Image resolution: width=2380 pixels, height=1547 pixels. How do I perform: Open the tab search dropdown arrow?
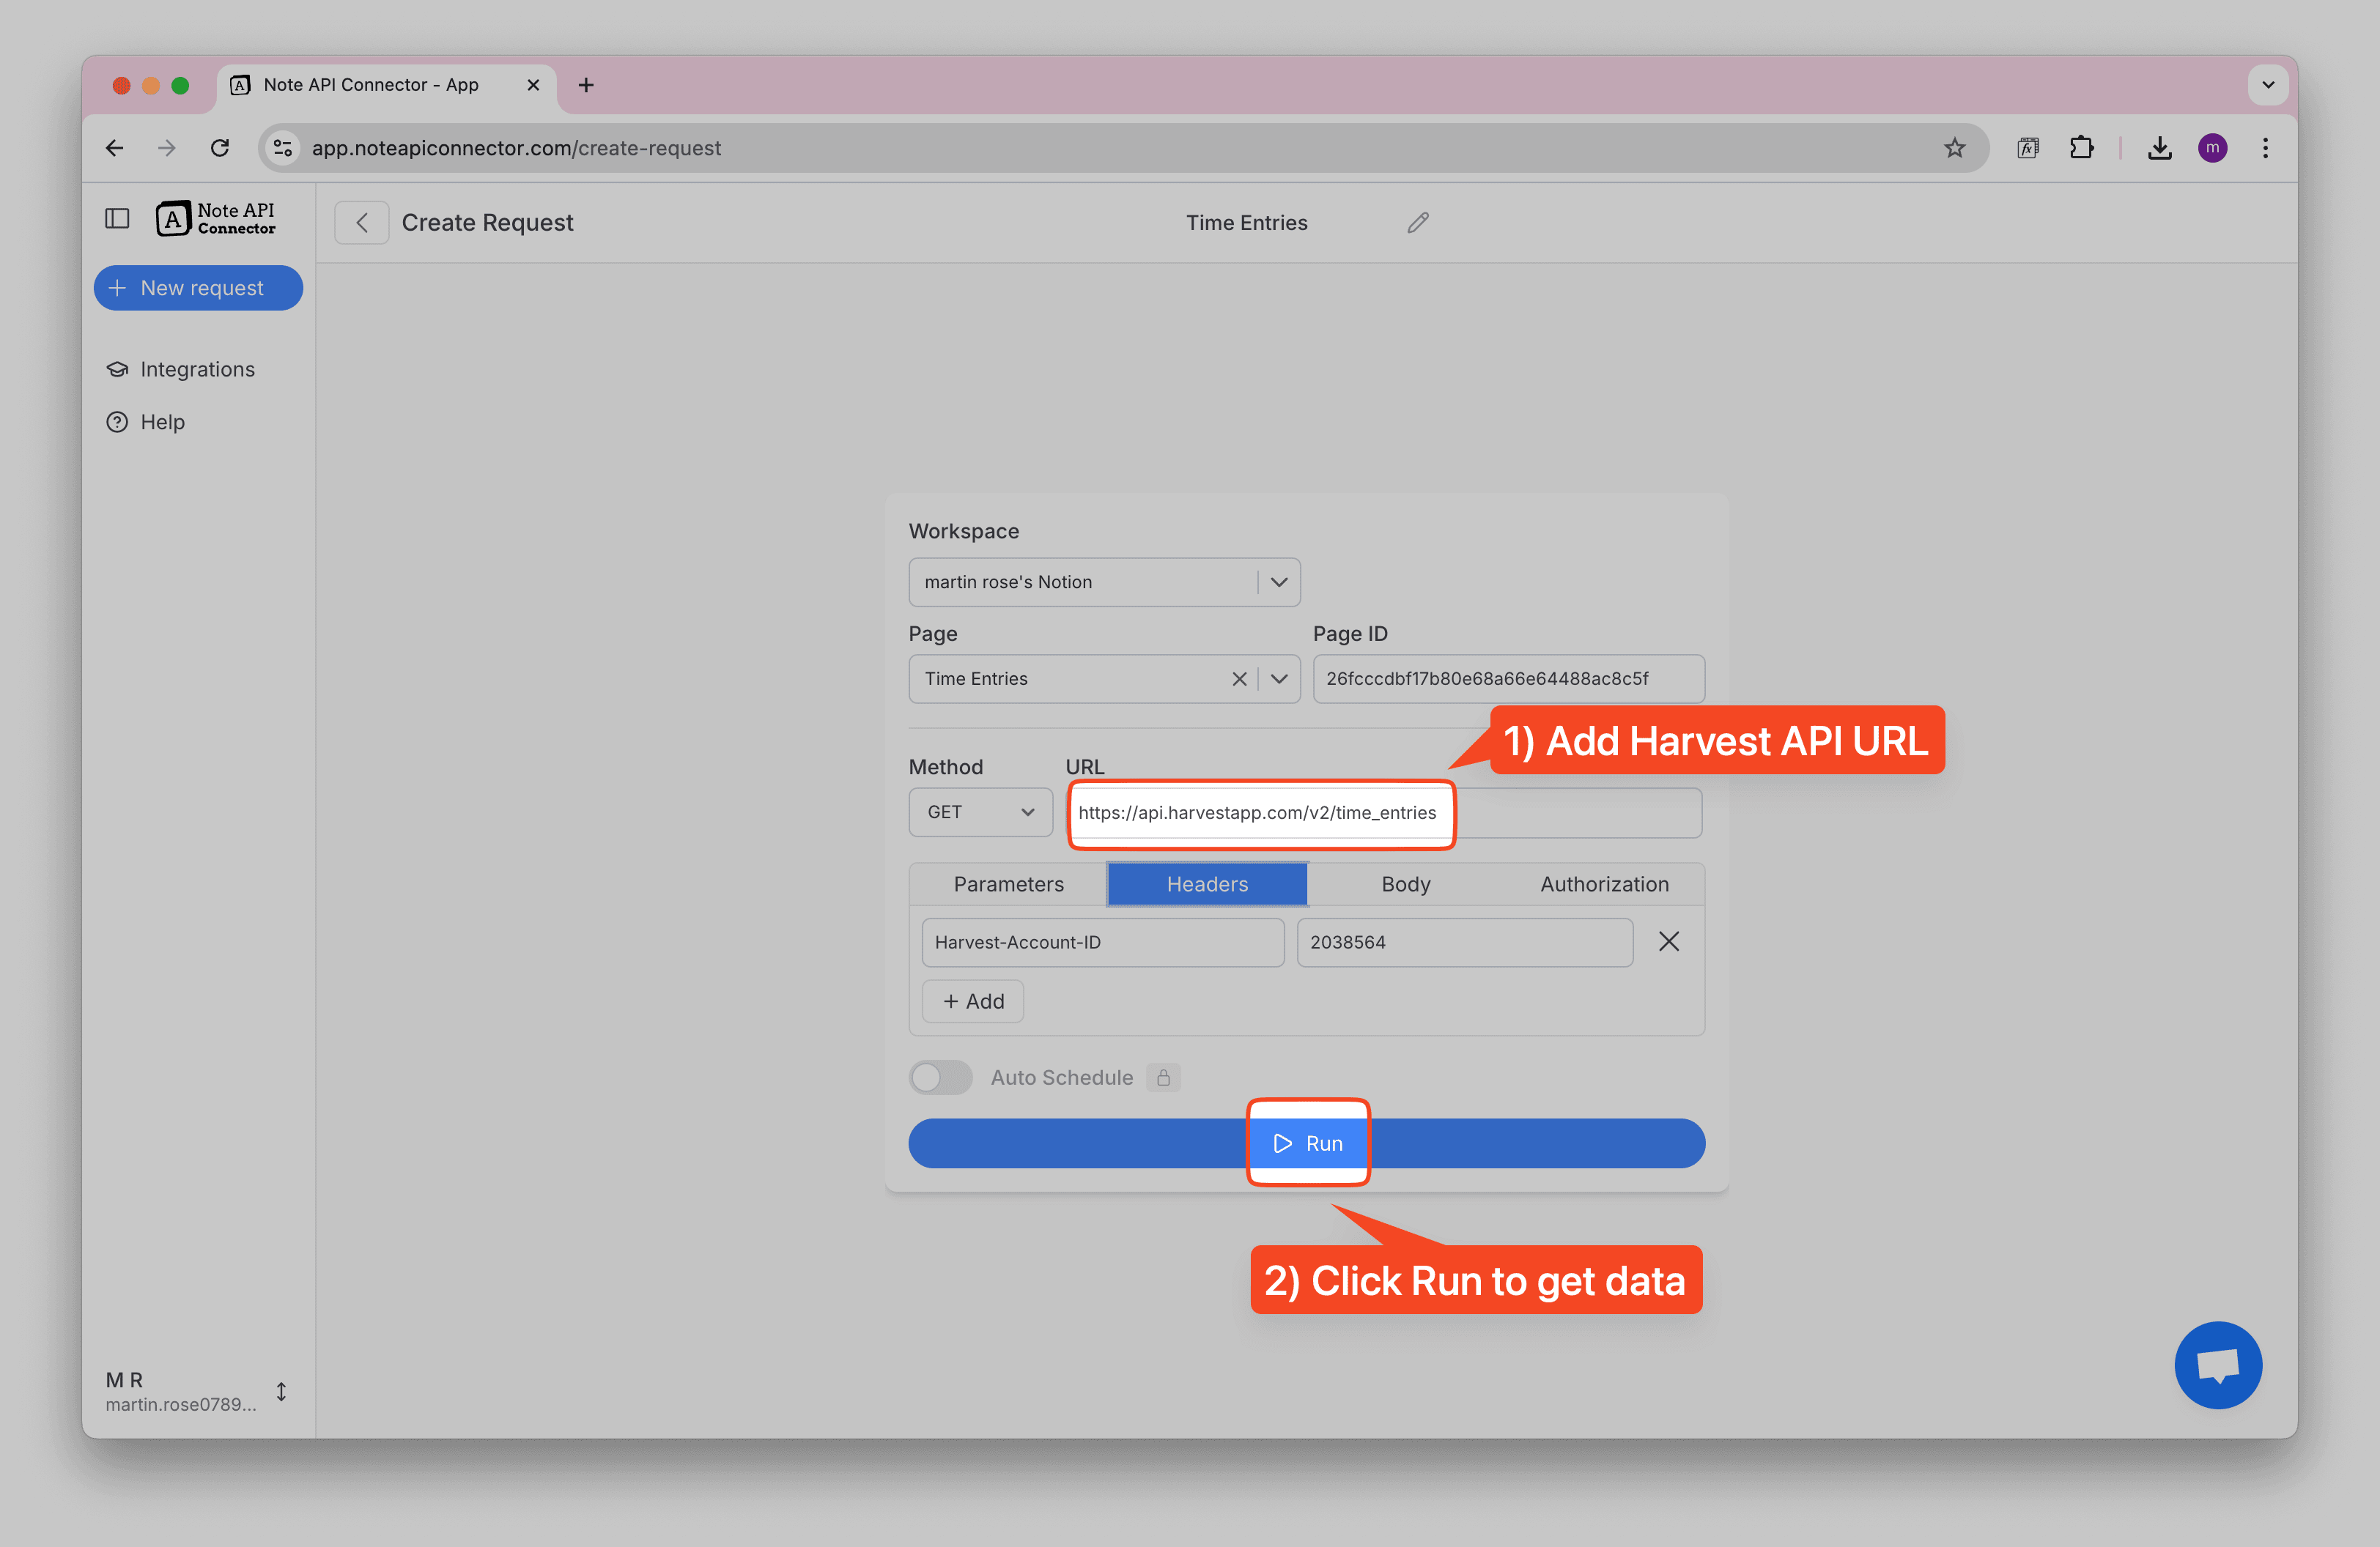(x=2267, y=85)
